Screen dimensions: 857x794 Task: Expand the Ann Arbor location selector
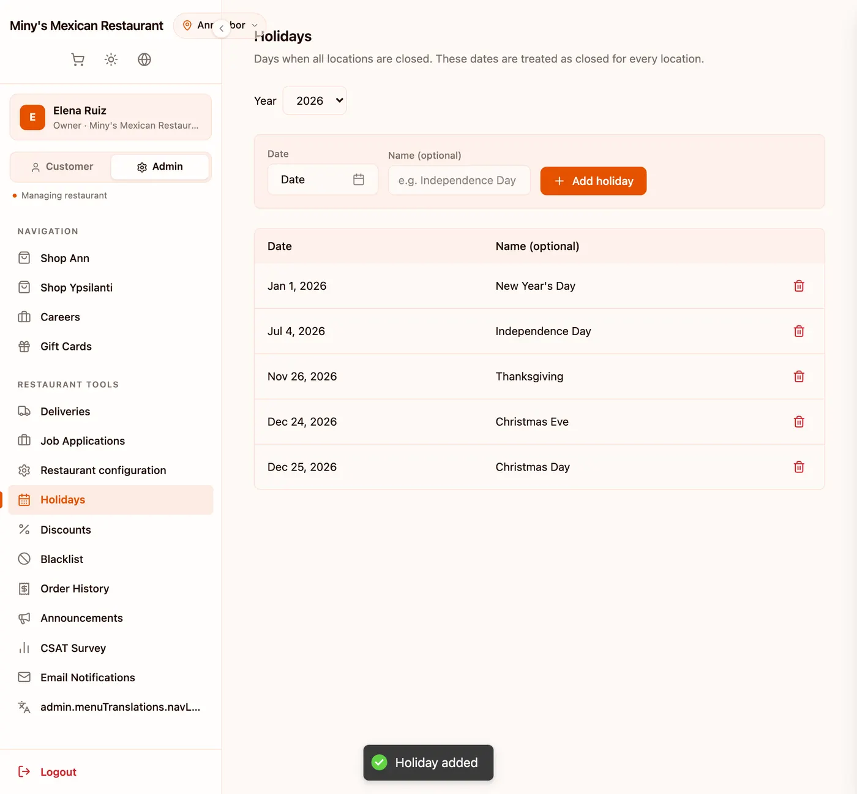click(220, 26)
